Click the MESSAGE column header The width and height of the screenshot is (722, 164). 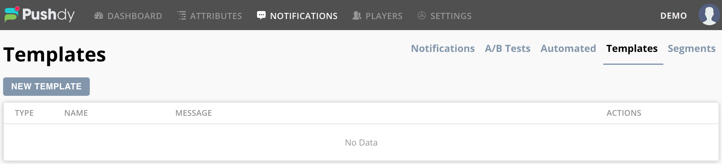[193, 113]
